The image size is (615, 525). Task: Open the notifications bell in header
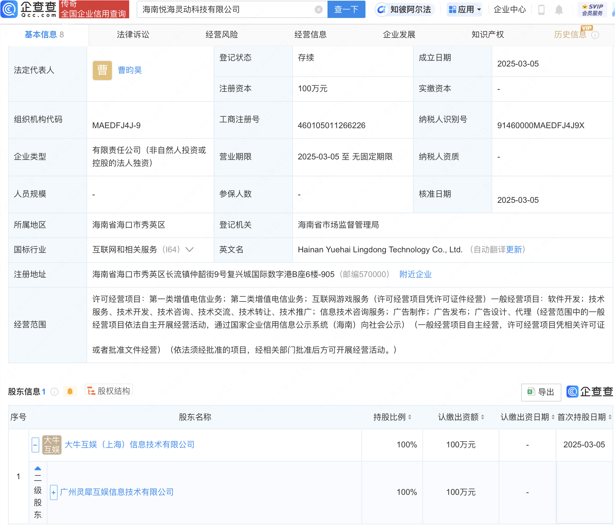[559, 10]
